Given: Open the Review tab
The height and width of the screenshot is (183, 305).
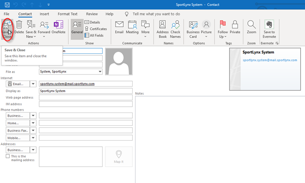Looking at the screenshot, I should pos(92,14).
